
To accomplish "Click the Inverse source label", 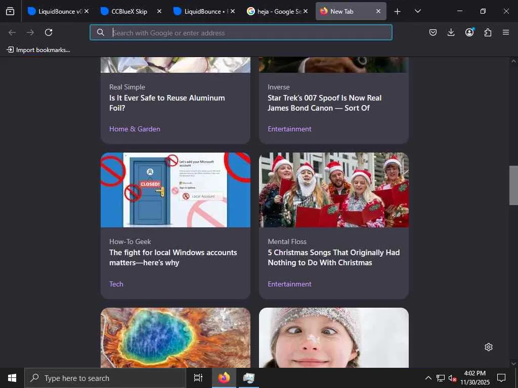I will pyautogui.click(x=279, y=87).
